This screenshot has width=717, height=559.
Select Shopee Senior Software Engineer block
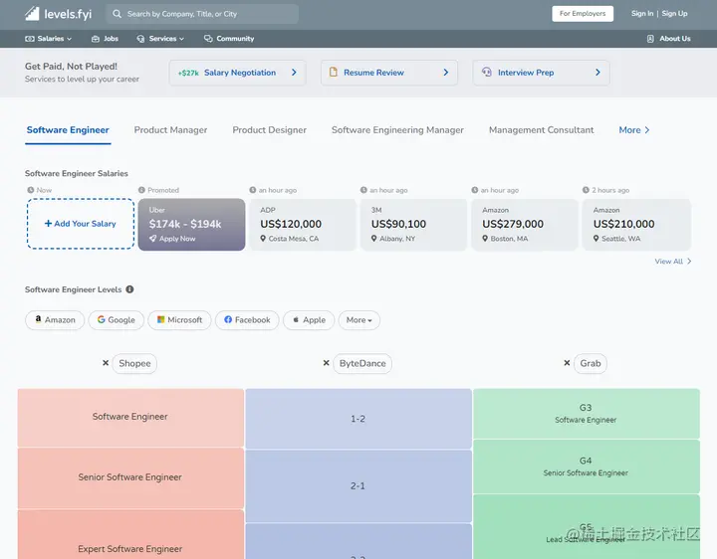[x=130, y=477]
